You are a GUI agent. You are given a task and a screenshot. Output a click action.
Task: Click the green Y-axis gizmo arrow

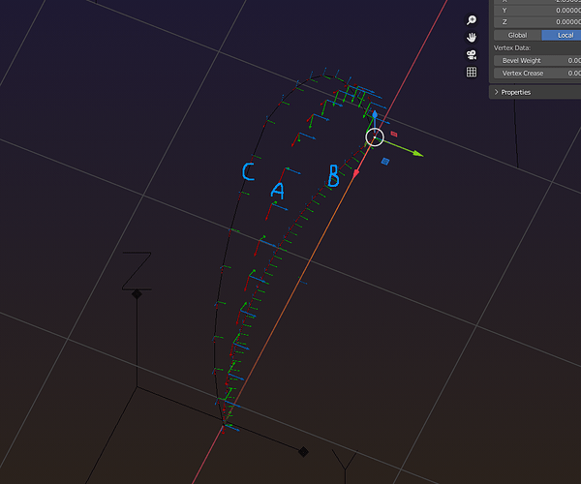(417, 153)
